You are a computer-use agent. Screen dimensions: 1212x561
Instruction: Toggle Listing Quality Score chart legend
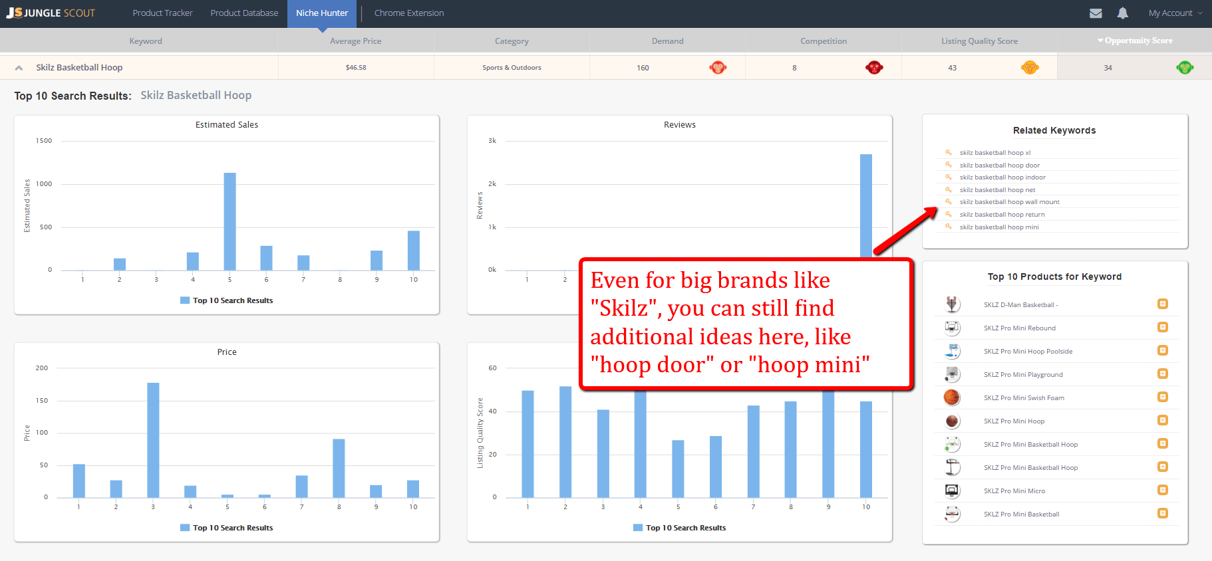coord(679,528)
